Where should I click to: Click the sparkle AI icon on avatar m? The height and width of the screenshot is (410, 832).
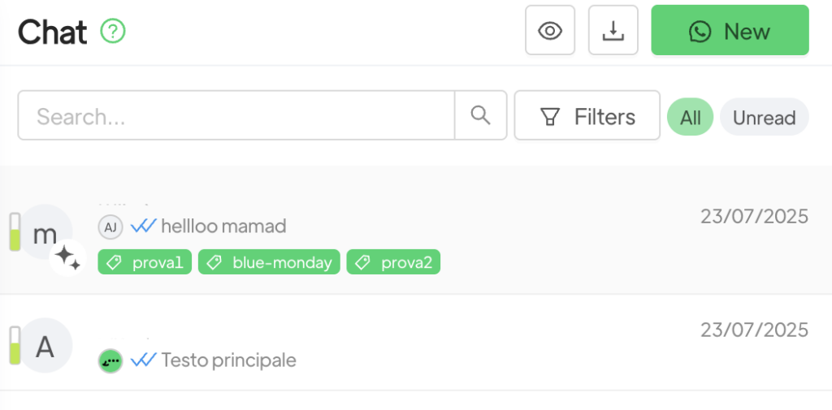pyautogui.click(x=67, y=259)
